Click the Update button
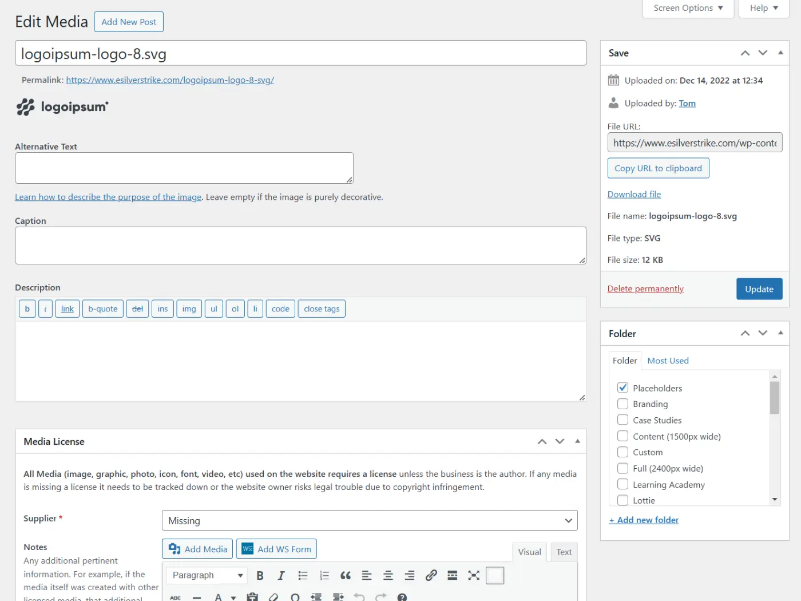This screenshot has width=801, height=601. [x=759, y=289]
